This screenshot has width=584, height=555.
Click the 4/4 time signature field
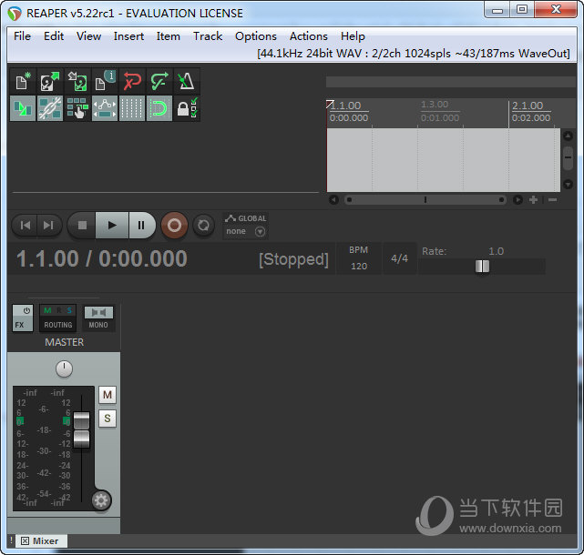coord(400,258)
